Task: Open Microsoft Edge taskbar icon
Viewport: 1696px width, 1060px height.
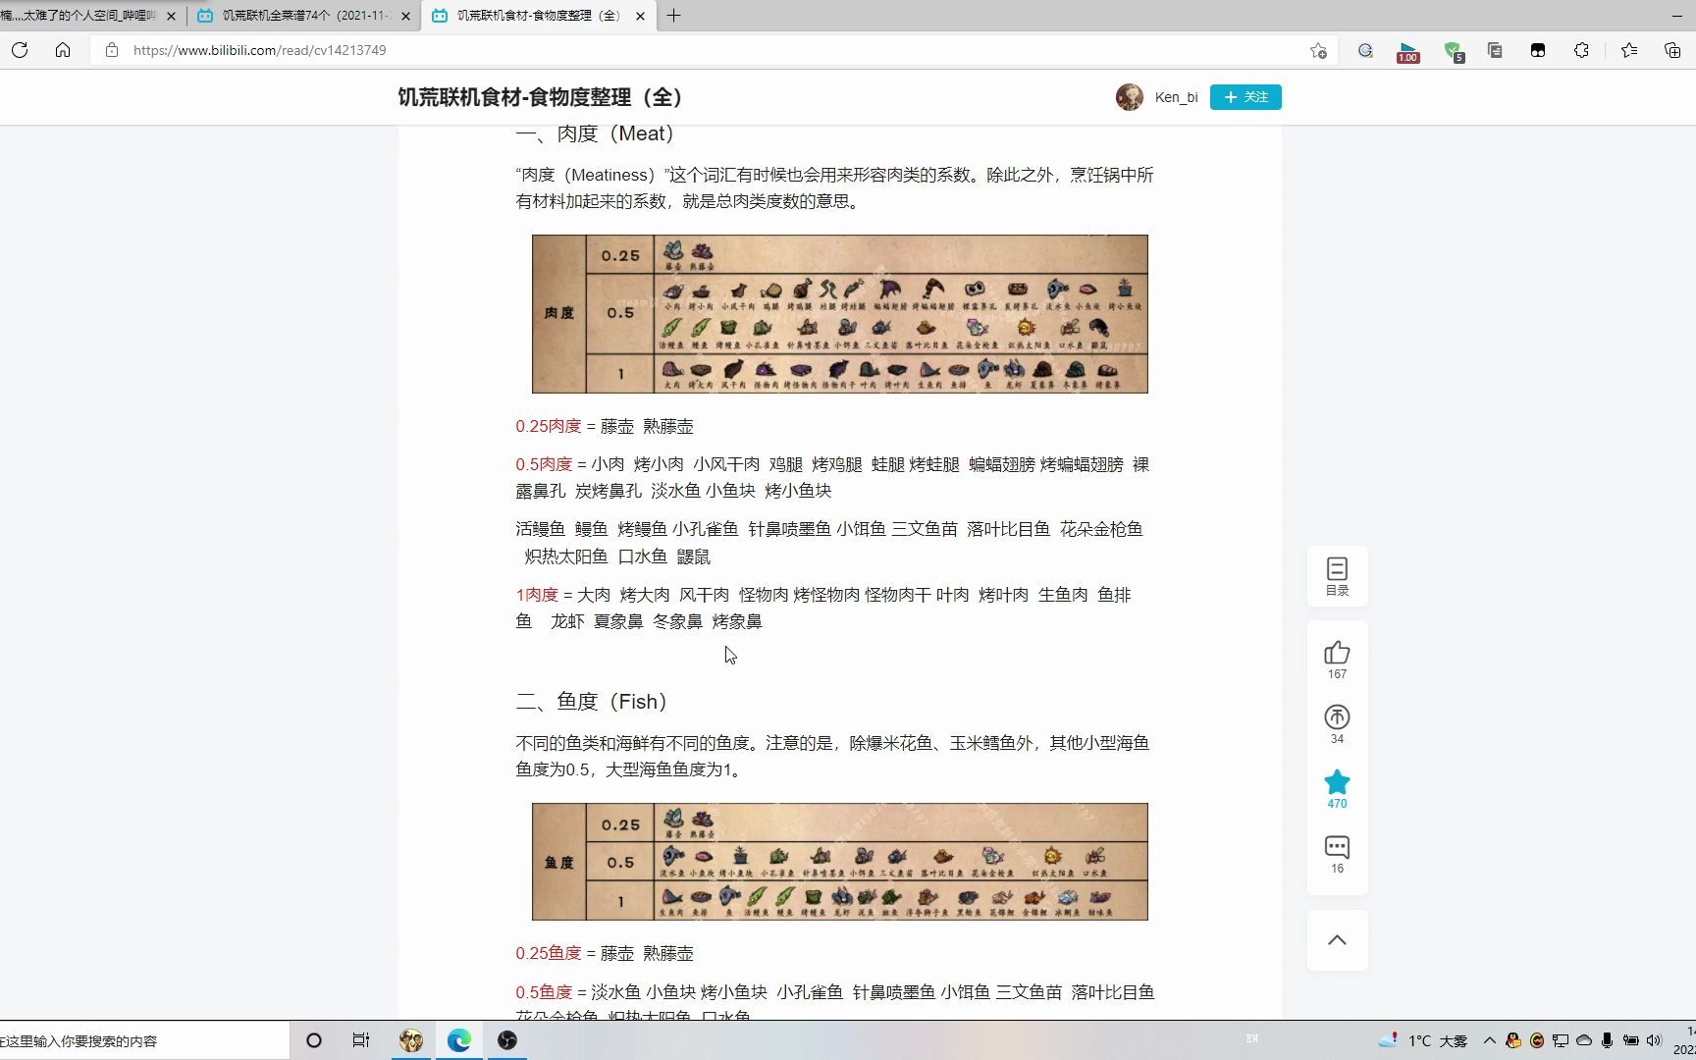Action: pos(459,1040)
